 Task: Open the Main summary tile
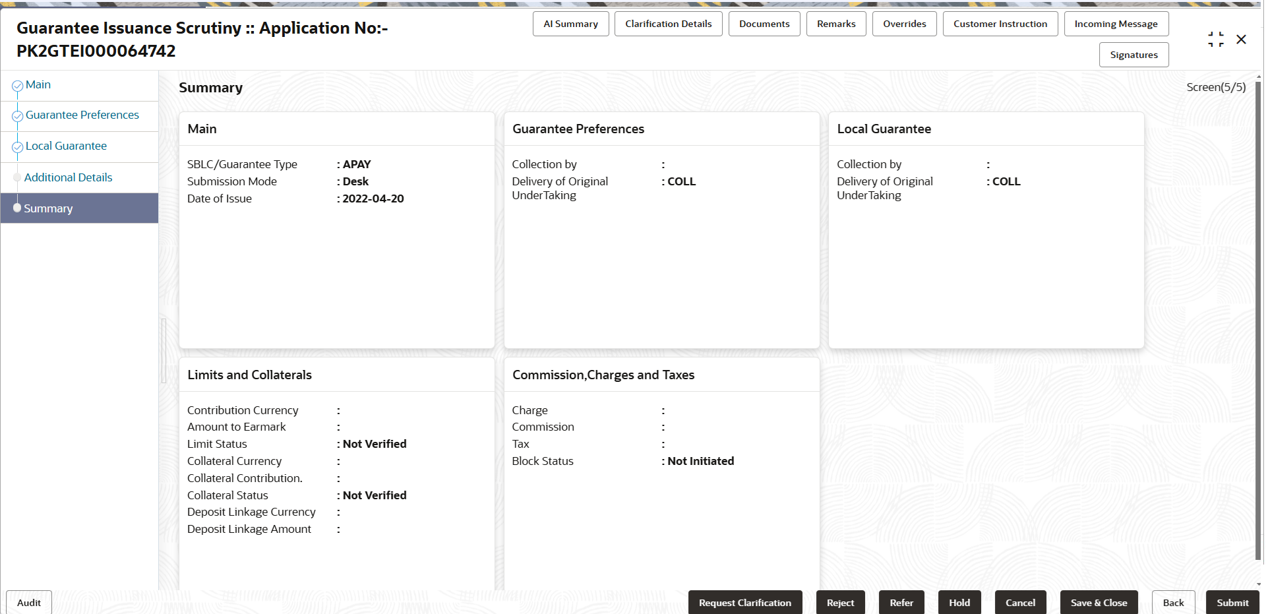click(337, 230)
